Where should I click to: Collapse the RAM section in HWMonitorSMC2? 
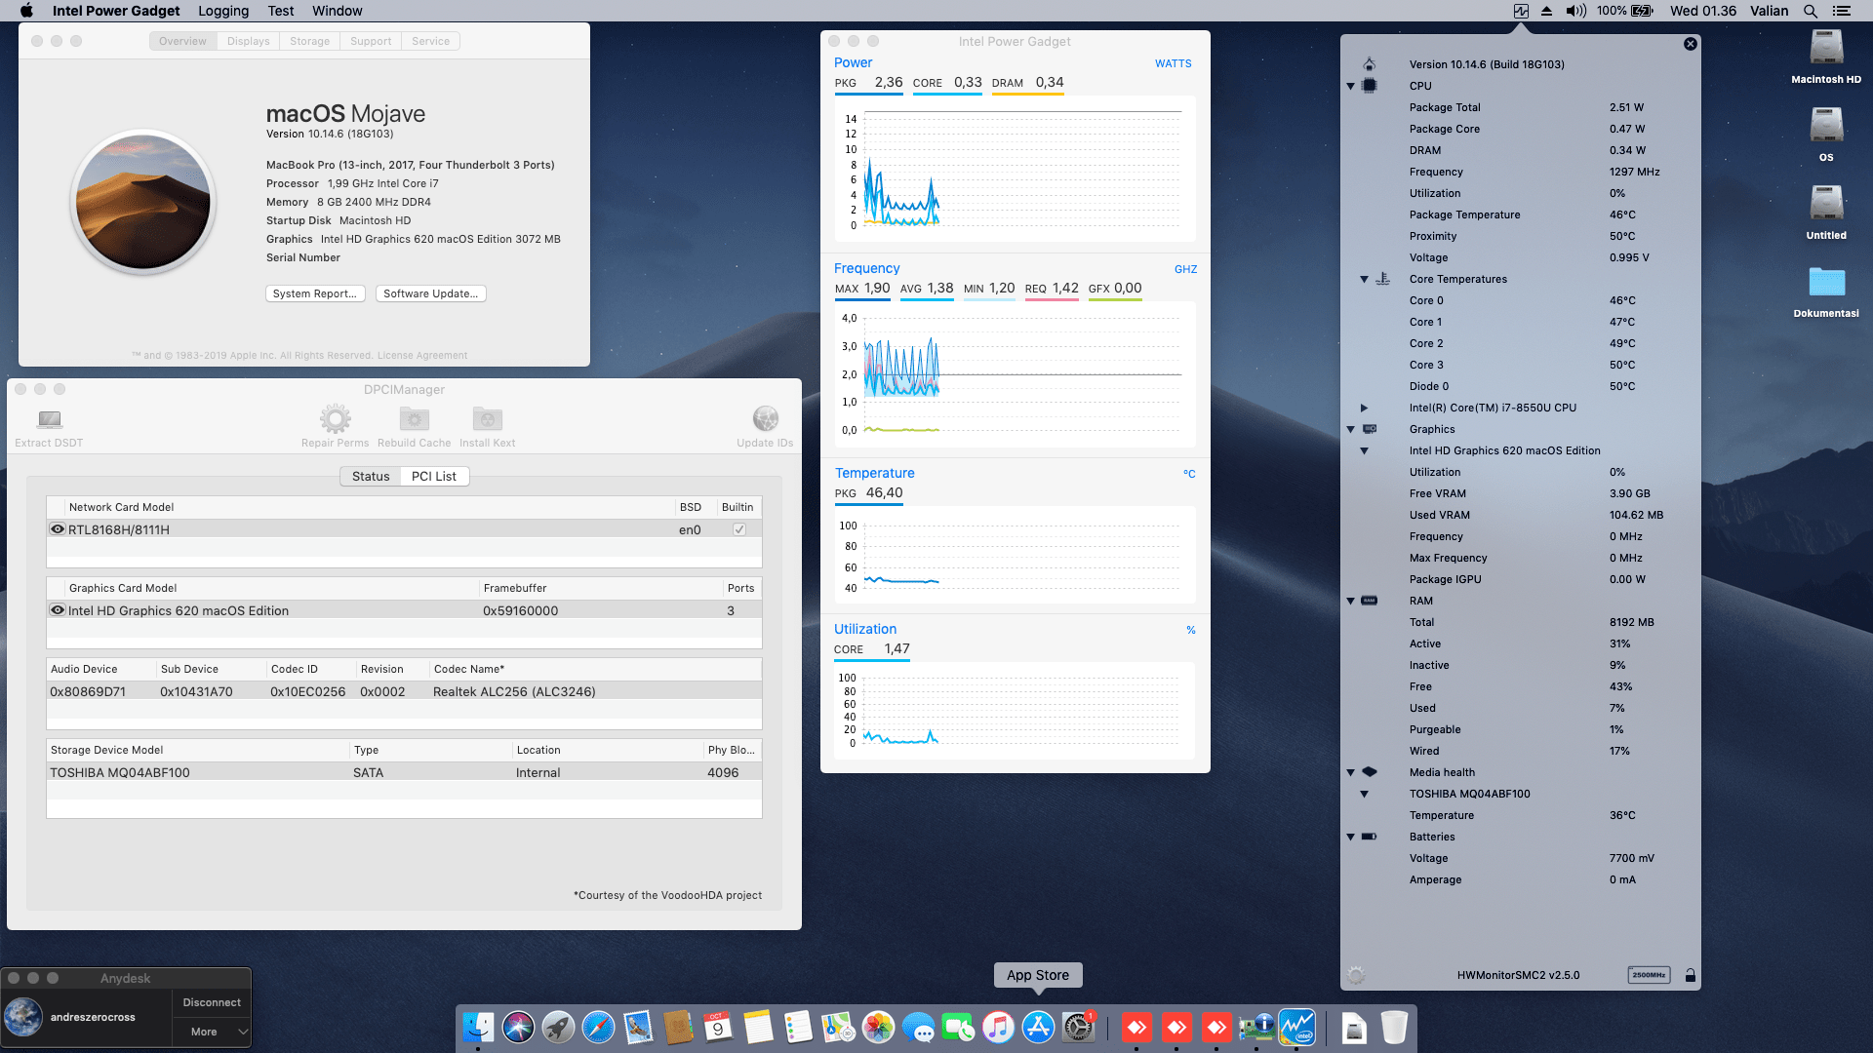pyautogui.click(x=1349, y=601)
